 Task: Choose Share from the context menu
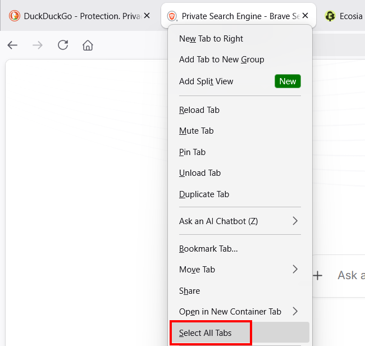(x=240, y=291)
